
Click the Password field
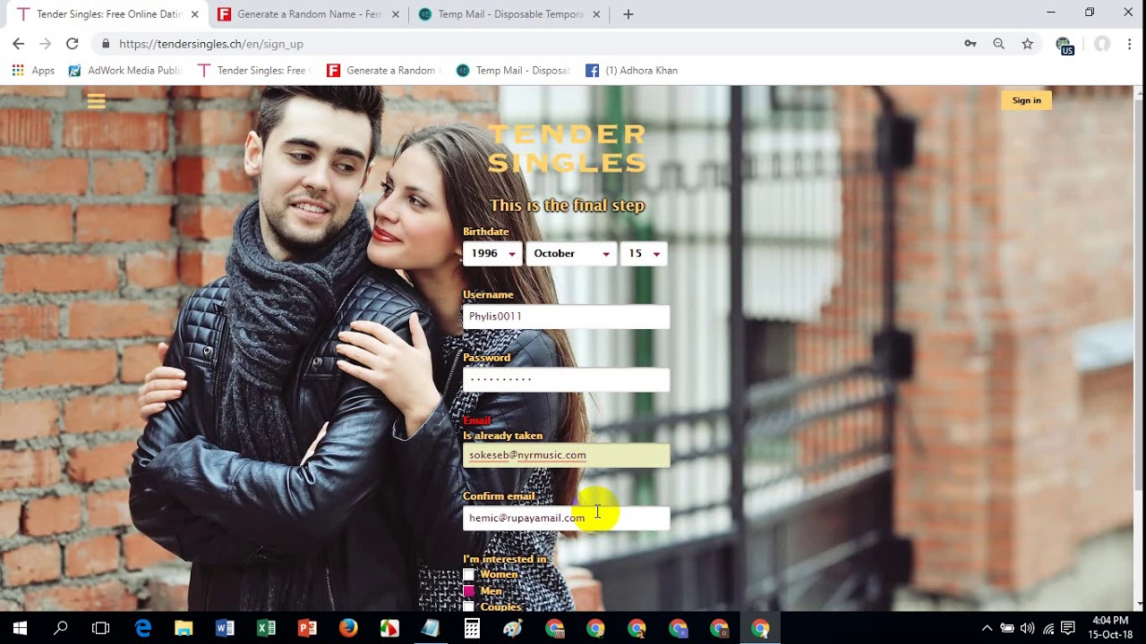point(566,379)
